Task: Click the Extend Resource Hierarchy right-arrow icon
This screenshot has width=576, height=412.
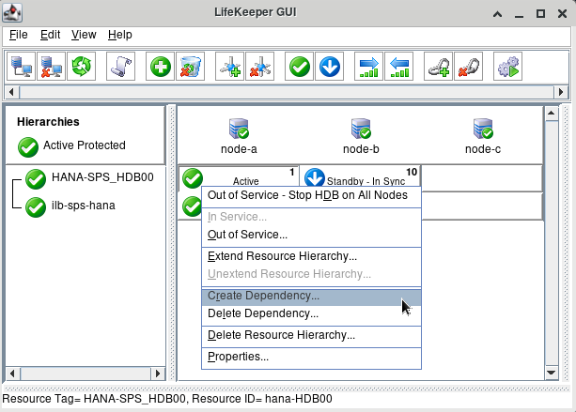Action: click(x=369, y=67)
